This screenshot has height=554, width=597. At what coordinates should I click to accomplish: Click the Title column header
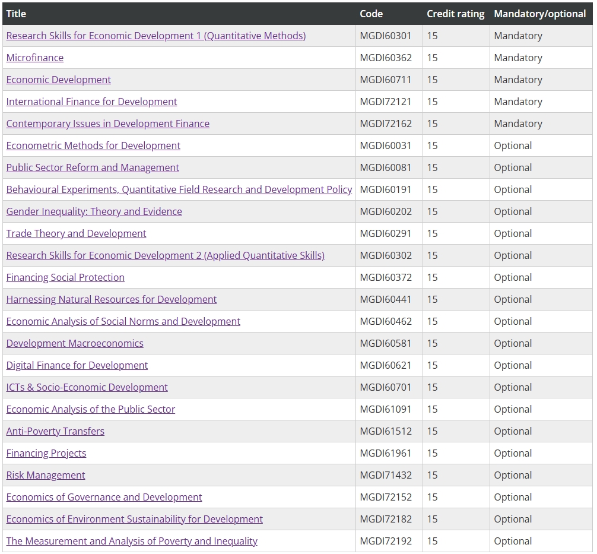point(17,14)
